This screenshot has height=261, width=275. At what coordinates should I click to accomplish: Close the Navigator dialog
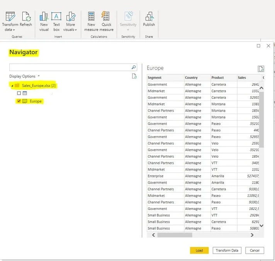click(268, 46)
